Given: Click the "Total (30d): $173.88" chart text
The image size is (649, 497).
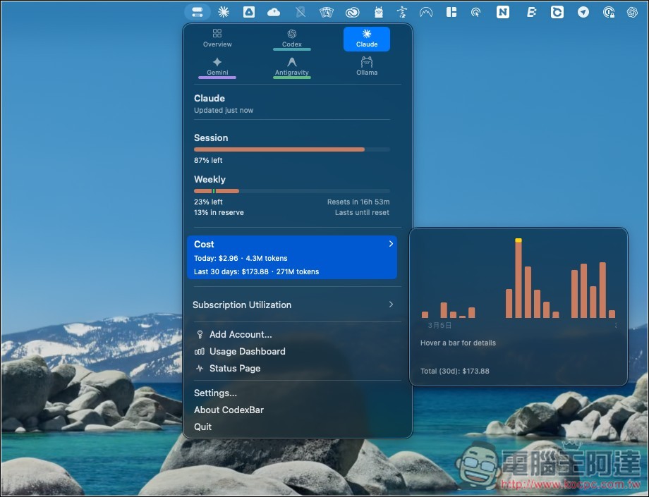Looking at the screenshot, I should click(455, 372).
